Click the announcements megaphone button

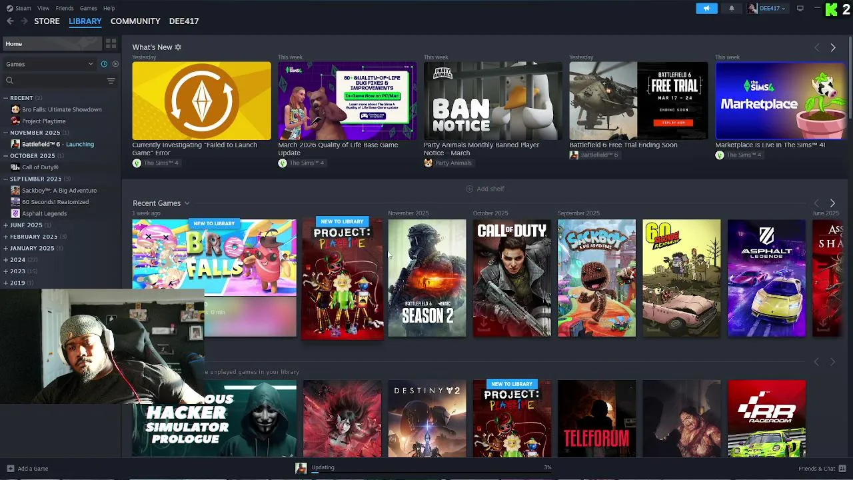pos(706,8)
